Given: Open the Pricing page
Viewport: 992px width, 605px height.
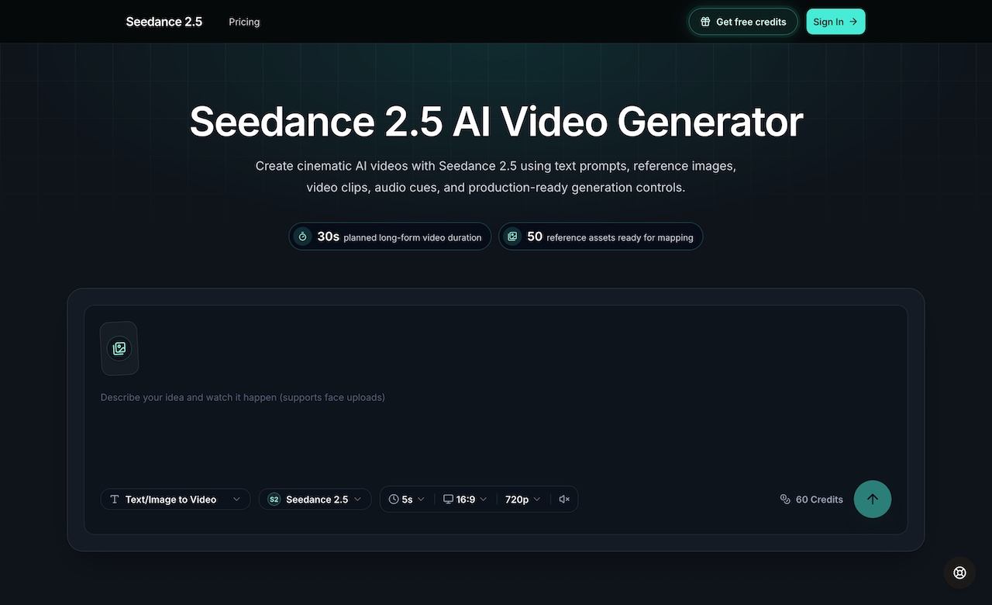Looking at the screenshot, I should click(x=244, y=22).
